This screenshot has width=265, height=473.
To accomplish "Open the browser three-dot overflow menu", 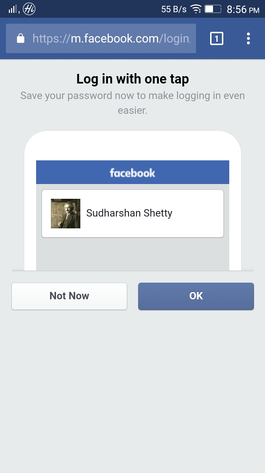I will 248,38.
